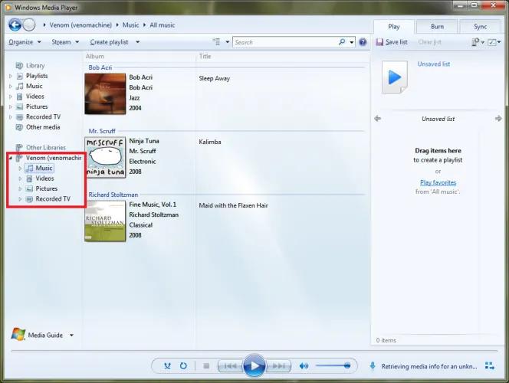Viewport: 509px width, 383px height.
Task: Click Save list button
Action: 392,42
